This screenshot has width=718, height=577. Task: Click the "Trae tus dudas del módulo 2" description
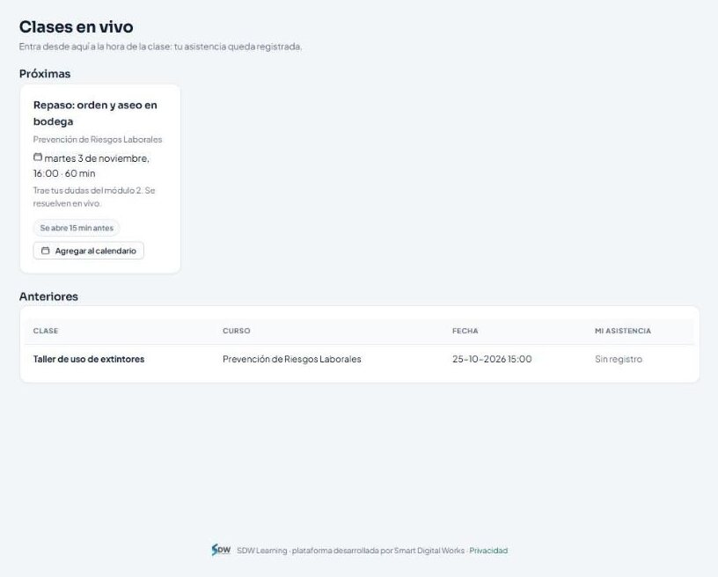[94, 197]
